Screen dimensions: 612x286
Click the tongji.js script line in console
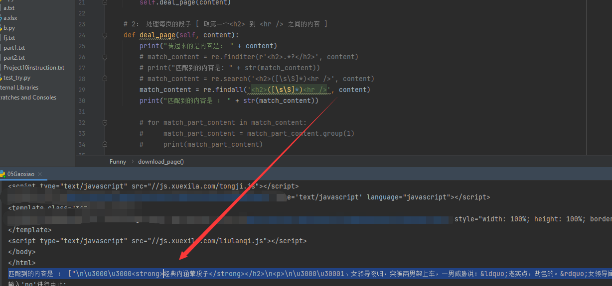[153, 186]
